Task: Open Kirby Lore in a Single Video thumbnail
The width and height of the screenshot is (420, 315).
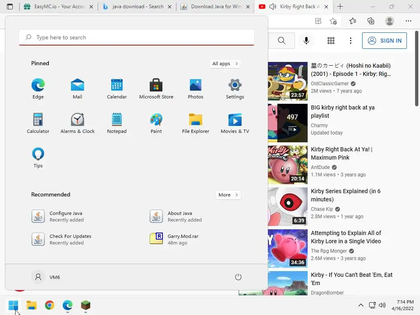Action: 288,249
